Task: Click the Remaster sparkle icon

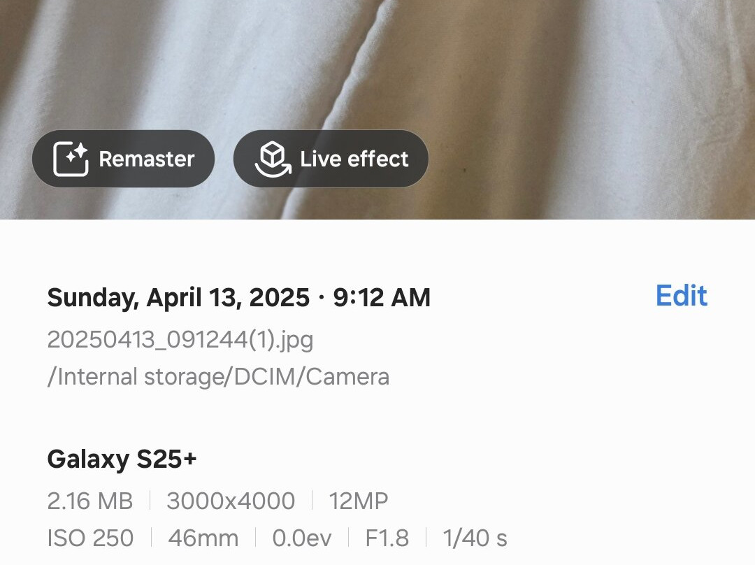Action: 71,159
